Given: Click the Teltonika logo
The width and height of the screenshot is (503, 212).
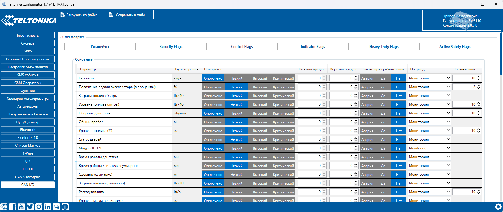Looking at the screenshot, I should pyautogui.click(x=29, y=21).
